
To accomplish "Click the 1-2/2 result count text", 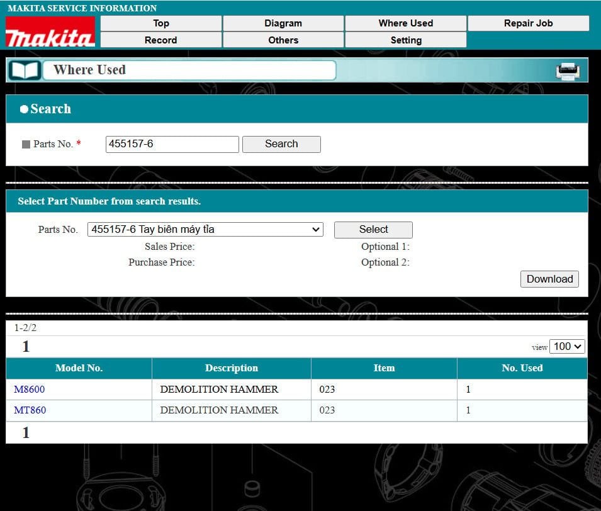I will pyautogui.click(x=25, y=328).
